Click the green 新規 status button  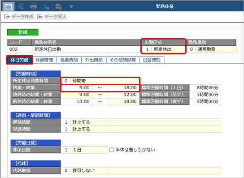click(x=23, y=32)
